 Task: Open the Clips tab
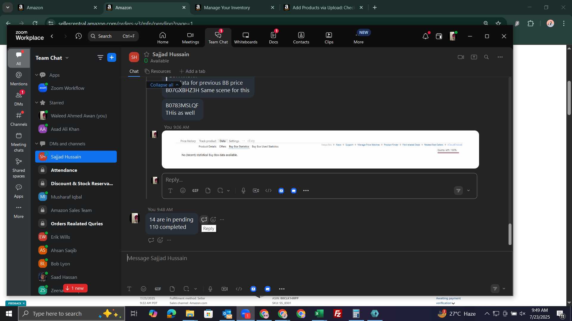tap(329, 38)
